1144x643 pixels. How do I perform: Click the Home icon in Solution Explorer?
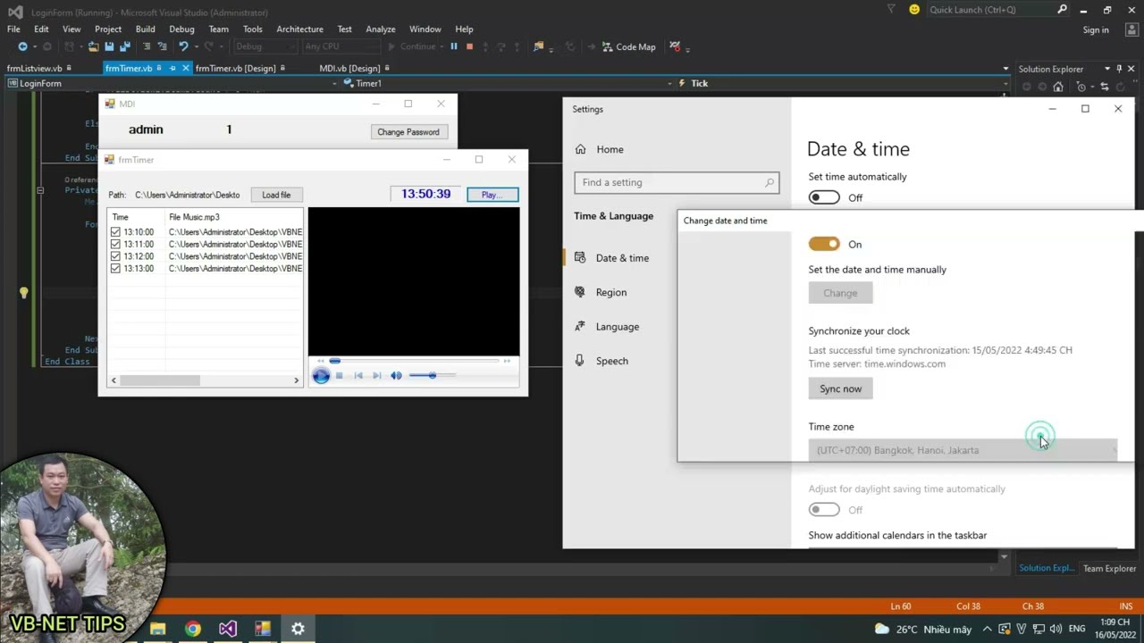click(1058, 87)
